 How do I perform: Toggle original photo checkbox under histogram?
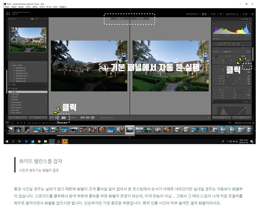(214, 39)
